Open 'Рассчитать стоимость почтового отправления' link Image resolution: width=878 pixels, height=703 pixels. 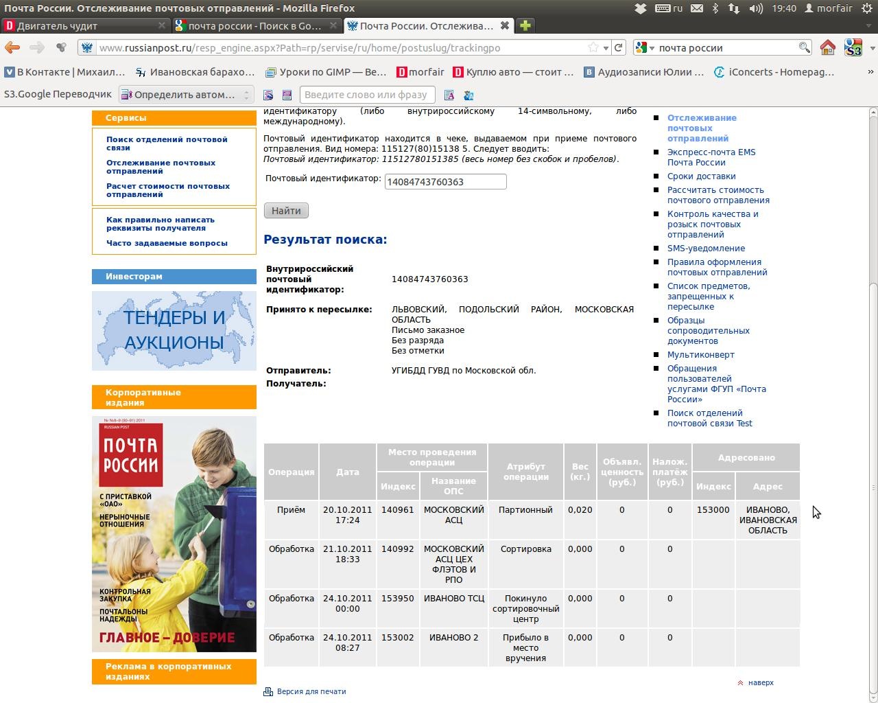[718, 195]
